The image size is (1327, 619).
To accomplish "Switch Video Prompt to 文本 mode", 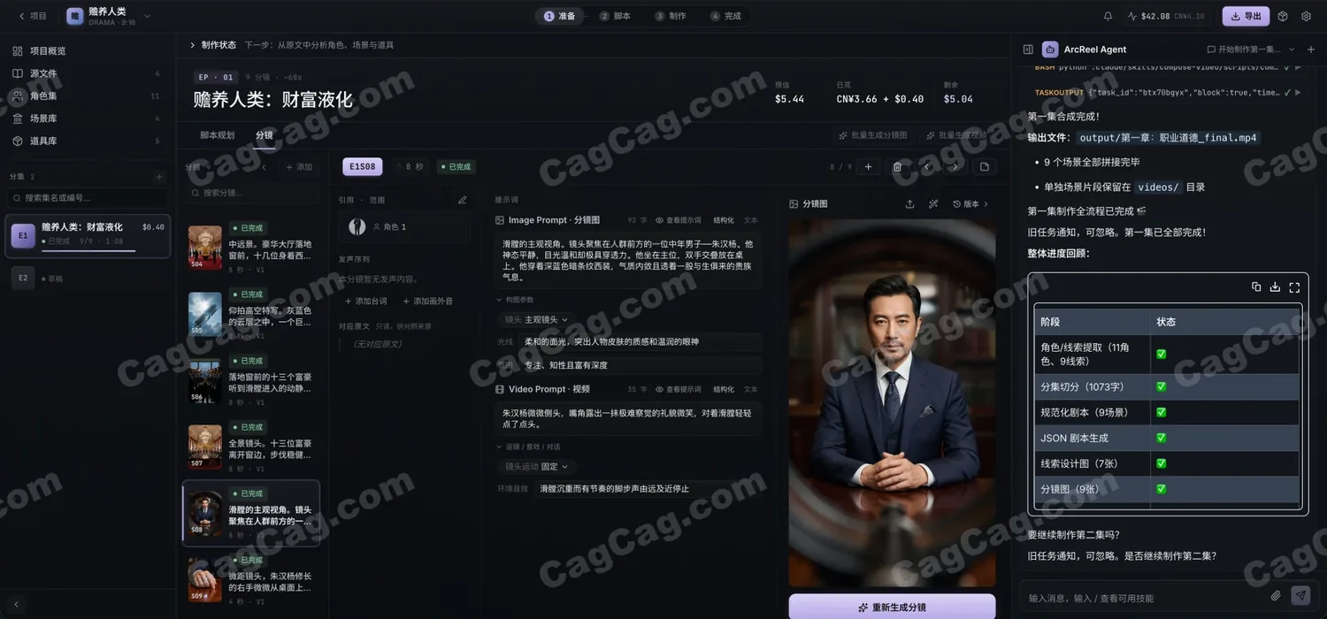I will tap(750, 389).
